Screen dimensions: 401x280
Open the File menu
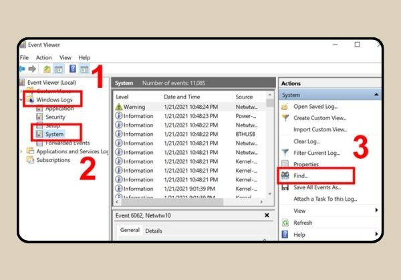[24, 57]
